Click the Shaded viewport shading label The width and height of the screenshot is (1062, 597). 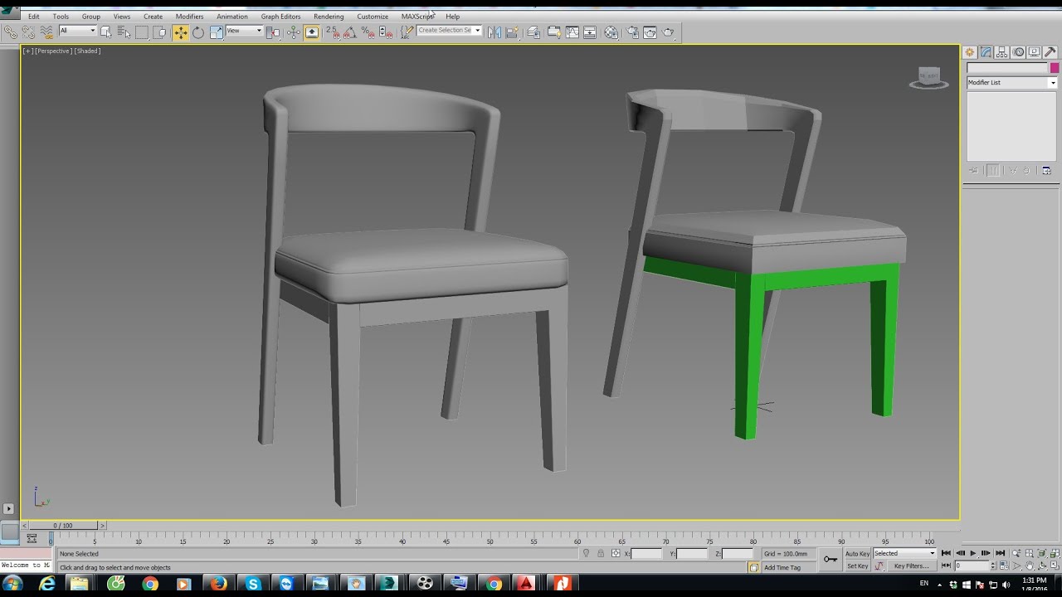click(x=87, y=51)
